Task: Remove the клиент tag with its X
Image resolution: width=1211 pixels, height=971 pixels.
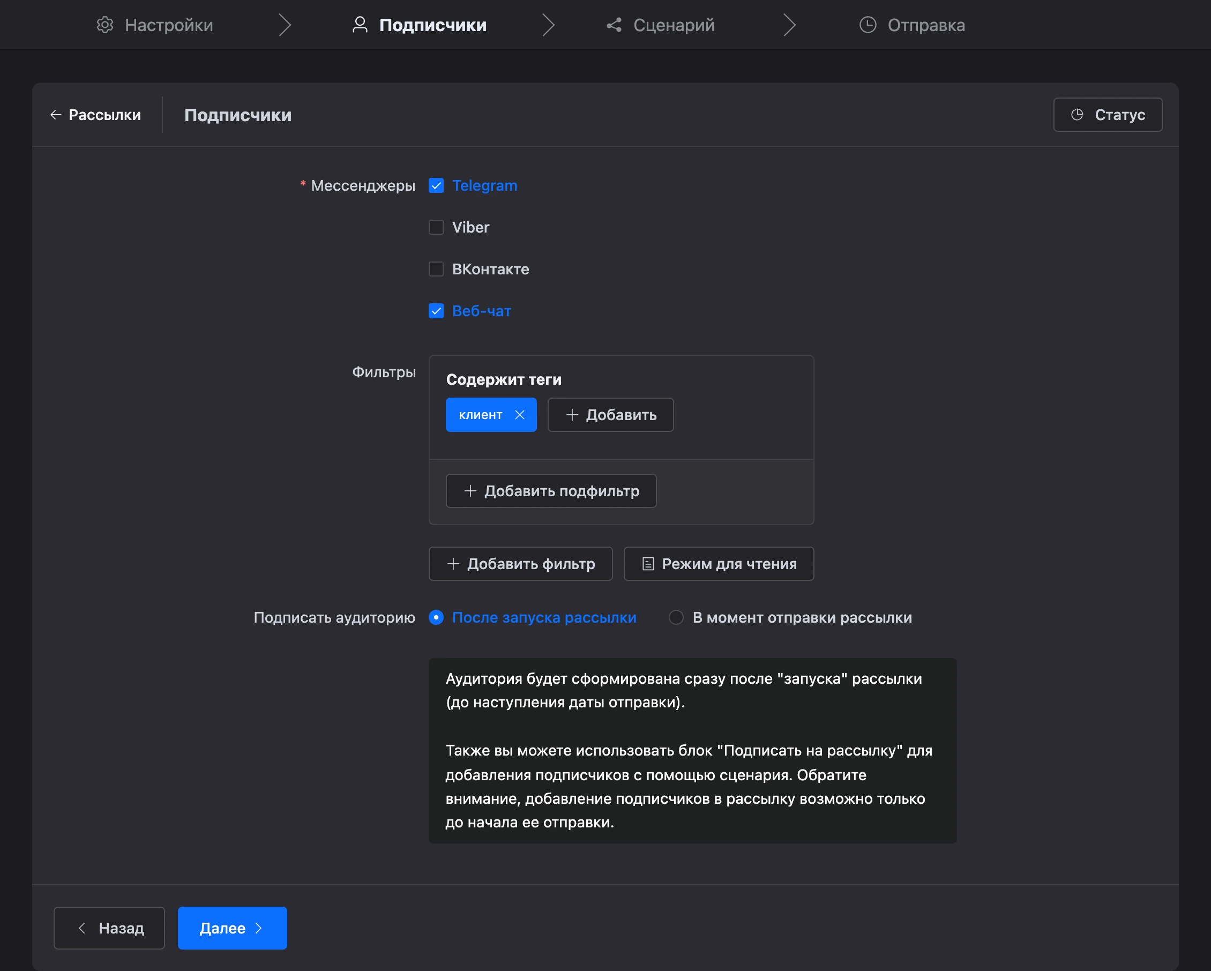Action: tap(520, 414)
